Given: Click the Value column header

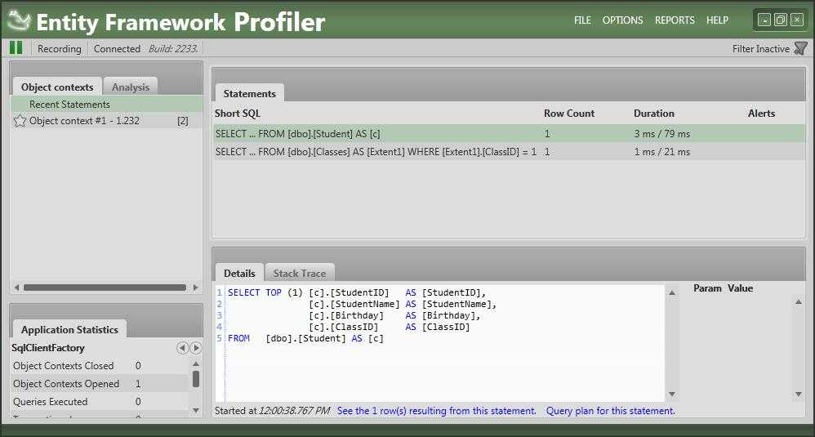Looking at the screenshot, I should pos(740,288).
